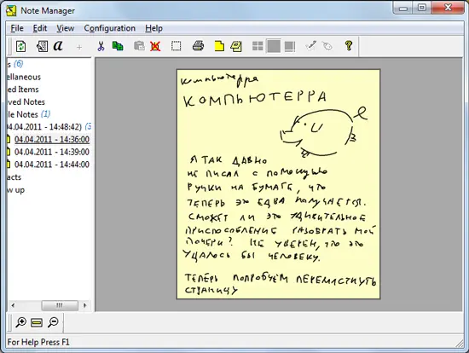Viewport: 469px width, 353px height.
Task: Click the tree panel horizontal scrollbar thumb
Action: 60,305
